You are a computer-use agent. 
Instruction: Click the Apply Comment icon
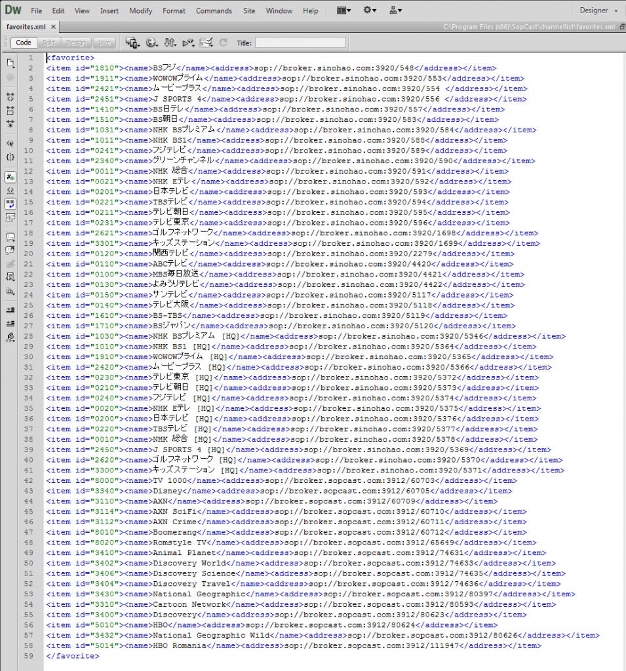point(10,237)
